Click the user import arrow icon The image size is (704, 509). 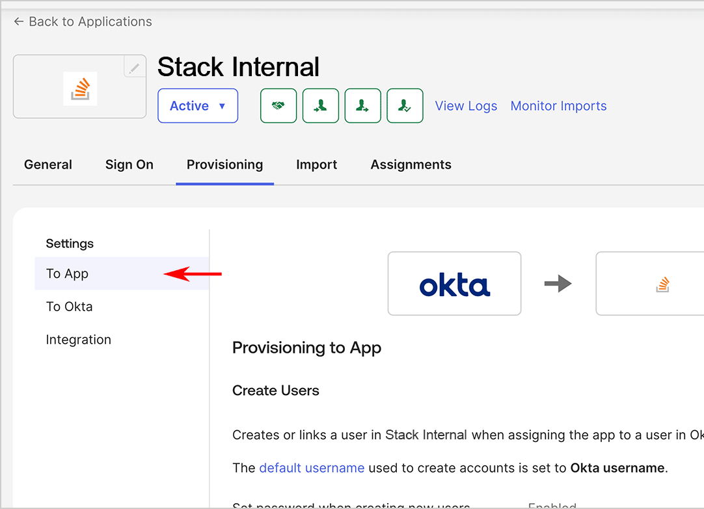pos(321,106)
